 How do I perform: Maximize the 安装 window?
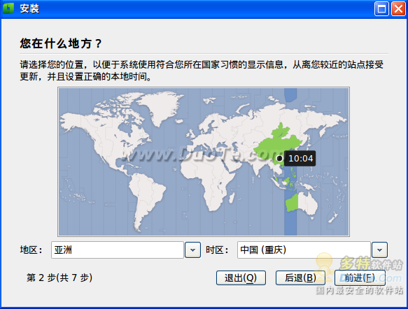[381, 9]
